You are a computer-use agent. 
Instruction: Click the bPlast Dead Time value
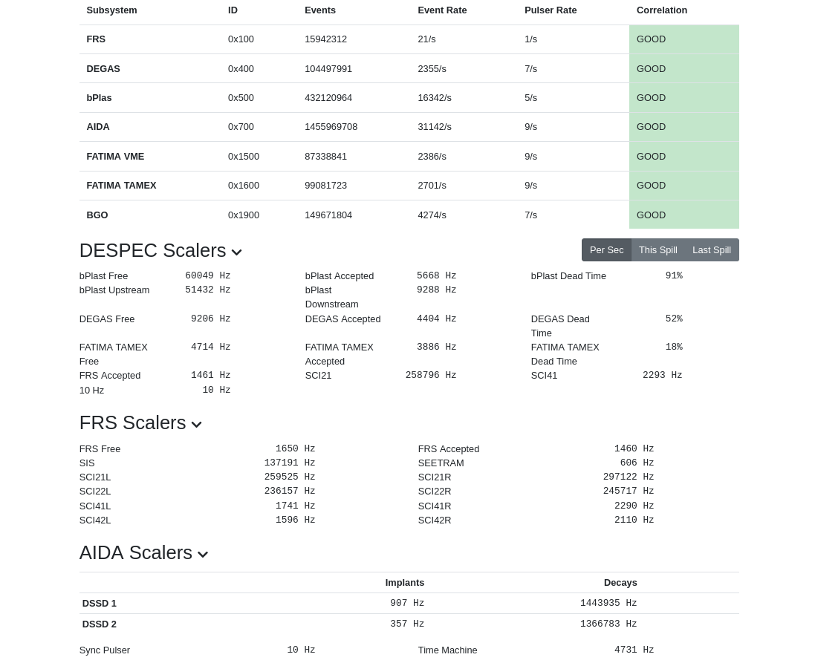pyautogui.click(x=673, y=276)
